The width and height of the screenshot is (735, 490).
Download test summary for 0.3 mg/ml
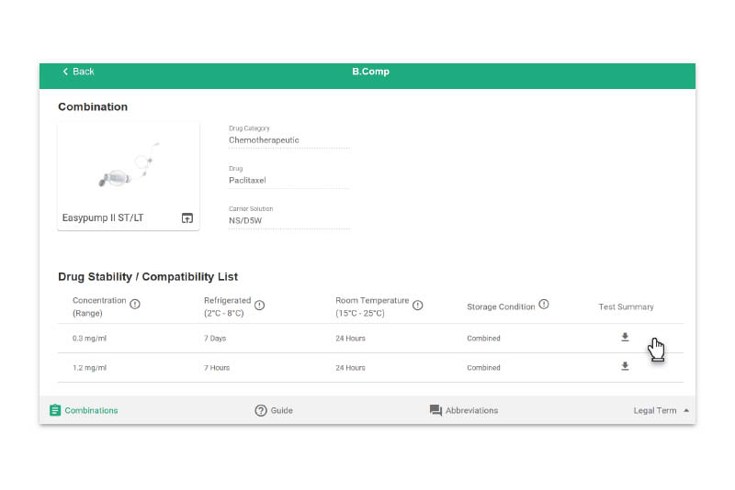point(625,338)
